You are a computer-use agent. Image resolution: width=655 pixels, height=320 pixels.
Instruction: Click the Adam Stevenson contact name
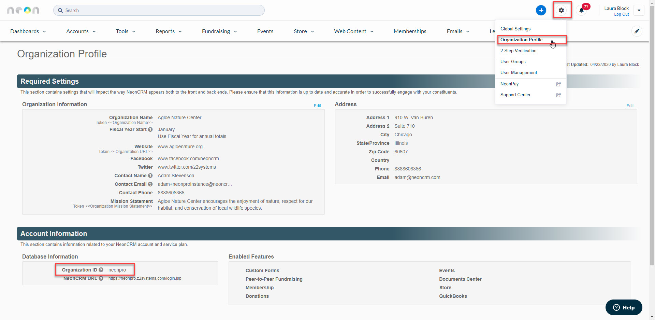(176, 176)
